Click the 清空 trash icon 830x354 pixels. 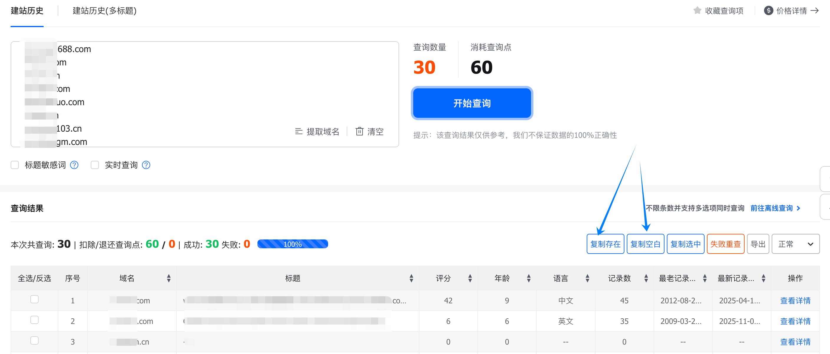click(359, 131)
